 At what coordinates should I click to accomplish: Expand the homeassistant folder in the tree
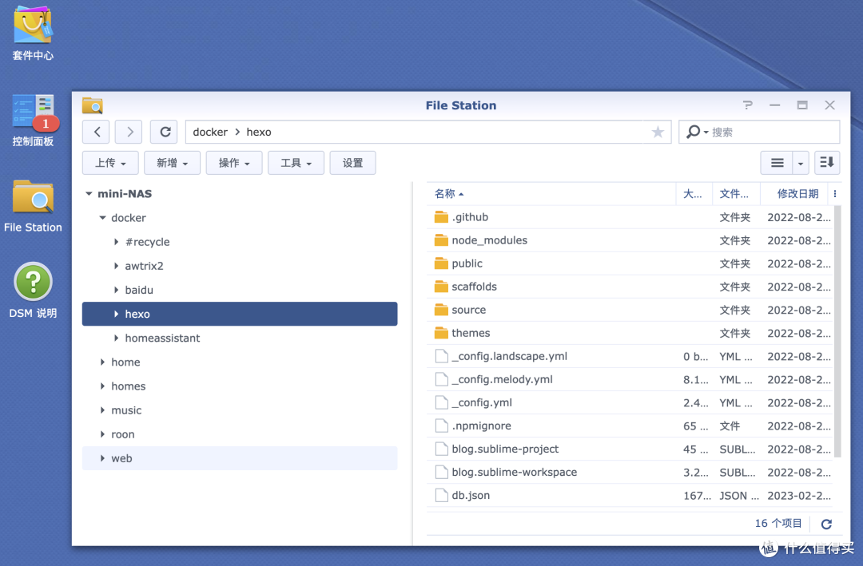(x=117, y=338)
